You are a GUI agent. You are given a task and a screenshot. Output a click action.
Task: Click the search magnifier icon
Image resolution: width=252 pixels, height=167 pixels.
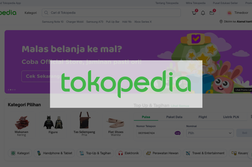pos(46,13)
